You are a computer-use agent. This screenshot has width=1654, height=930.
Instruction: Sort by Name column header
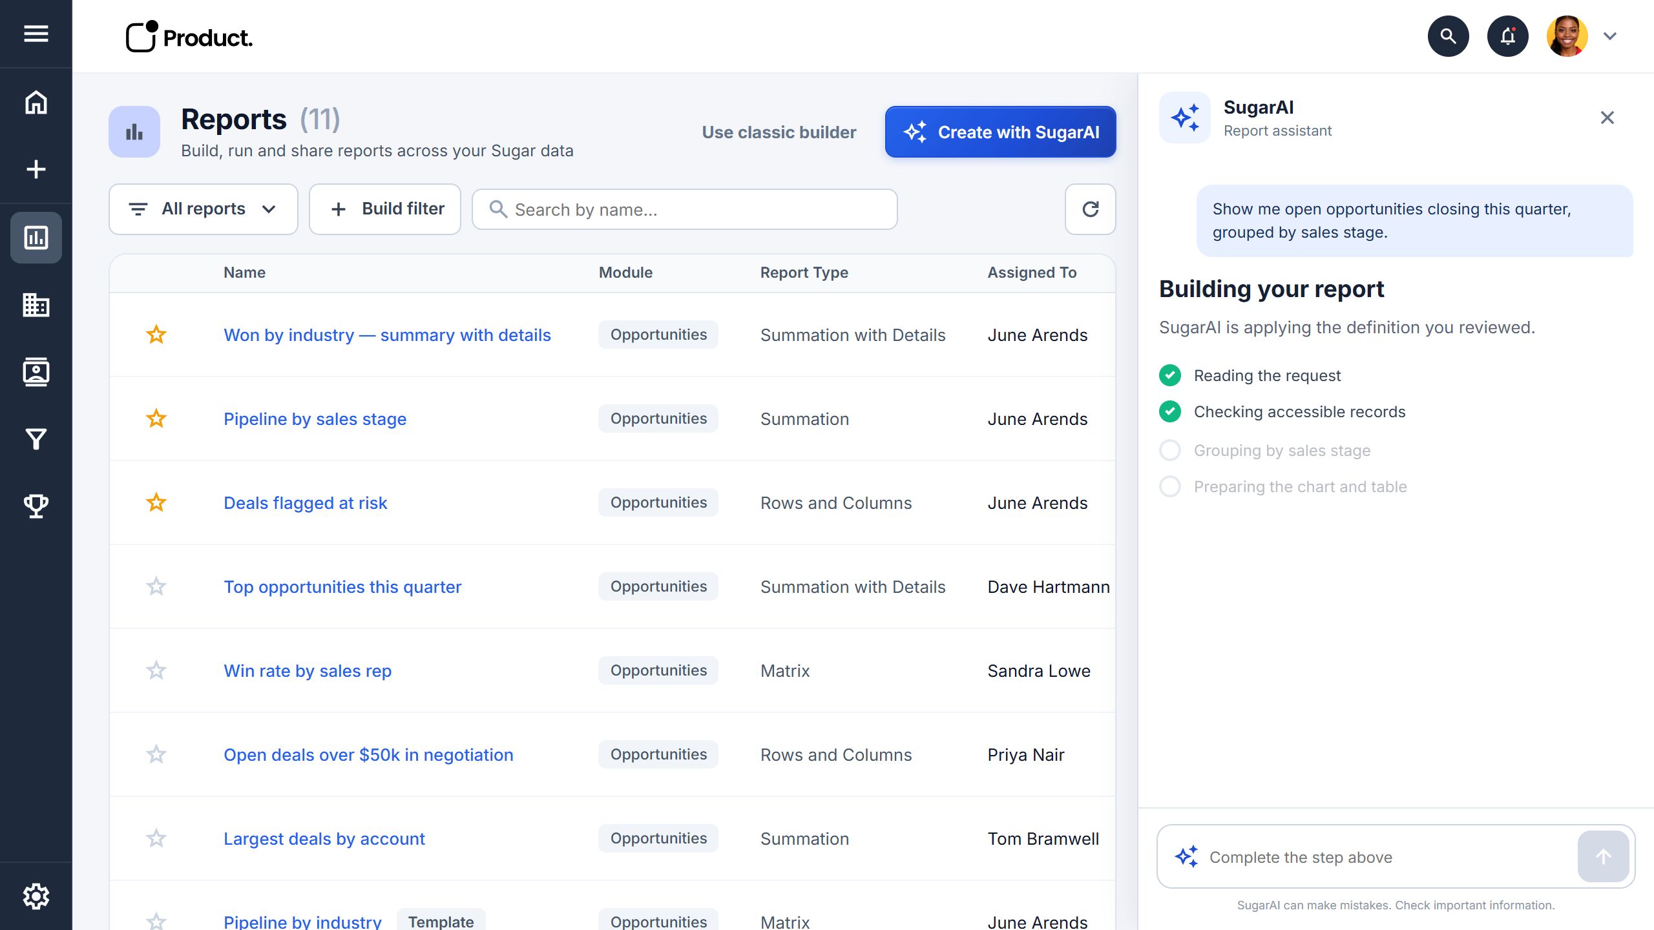click(244, 273)
